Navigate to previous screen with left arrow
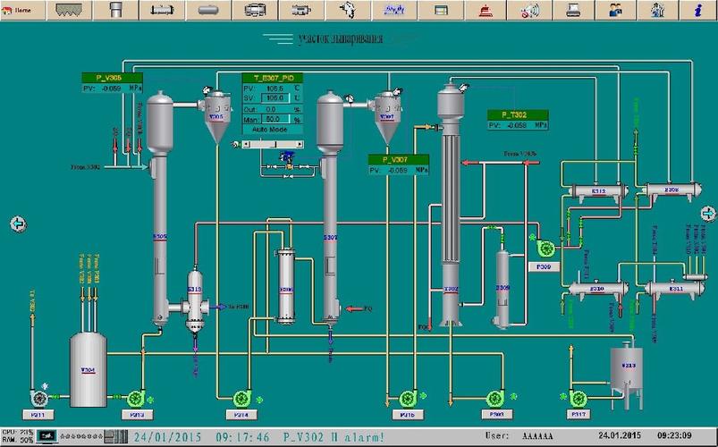The height and width of the screenshot is (447, 718). [x=18, y=224]
